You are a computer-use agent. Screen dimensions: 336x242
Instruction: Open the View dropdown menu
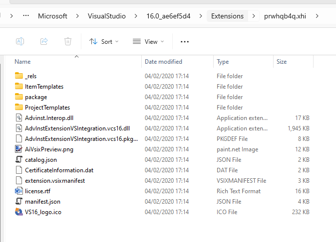pos(148,41)
